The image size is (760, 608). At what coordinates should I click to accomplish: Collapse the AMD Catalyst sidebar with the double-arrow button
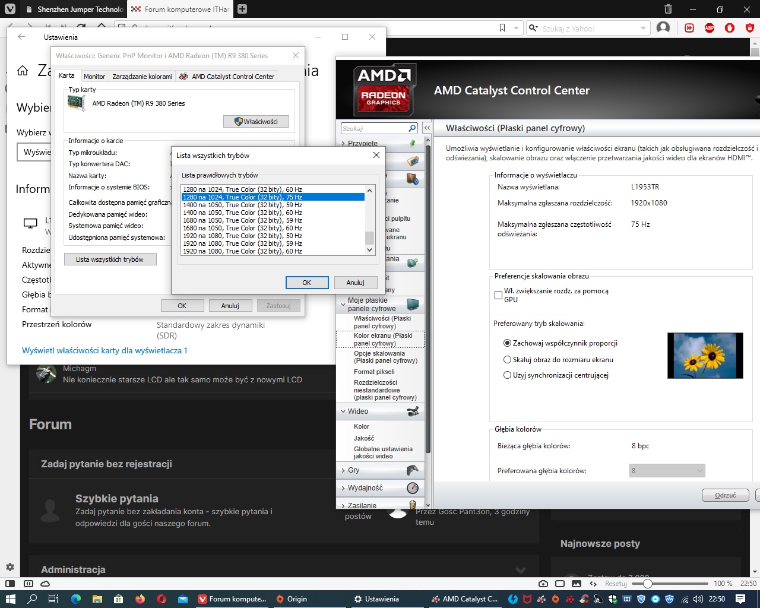[427, 128]
